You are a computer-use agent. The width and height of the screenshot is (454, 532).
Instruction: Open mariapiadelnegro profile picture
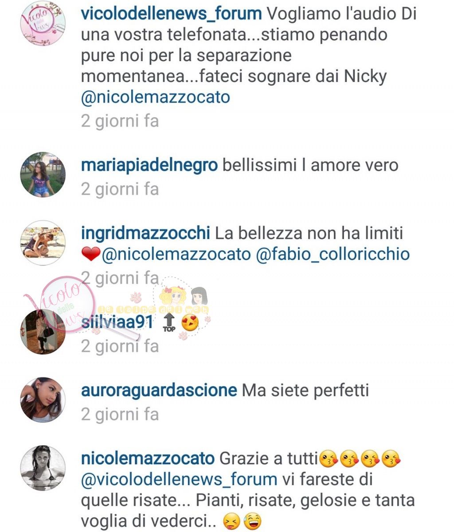tap(43, 175)
